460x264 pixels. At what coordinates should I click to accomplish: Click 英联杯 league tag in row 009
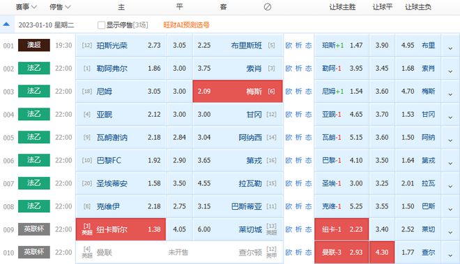click(34, 229)
